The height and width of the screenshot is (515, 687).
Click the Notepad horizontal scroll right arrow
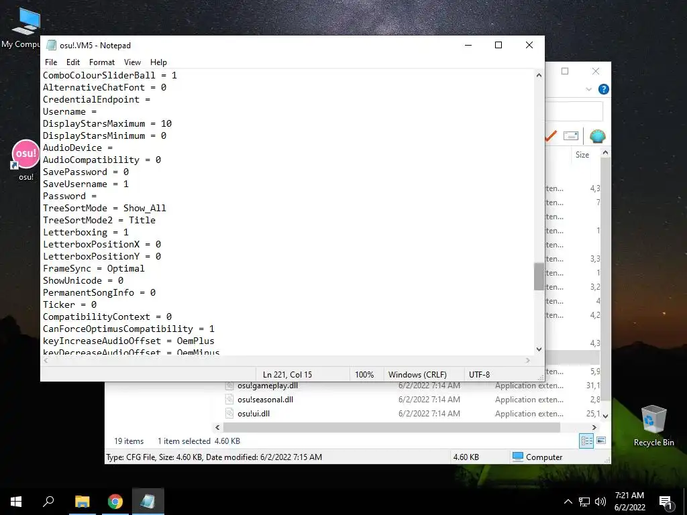(x=528, y=360)
